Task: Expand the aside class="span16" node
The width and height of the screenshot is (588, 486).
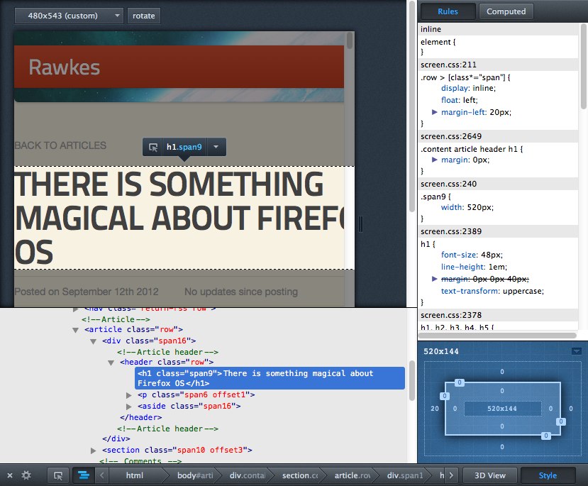Action: coord(128,407)
